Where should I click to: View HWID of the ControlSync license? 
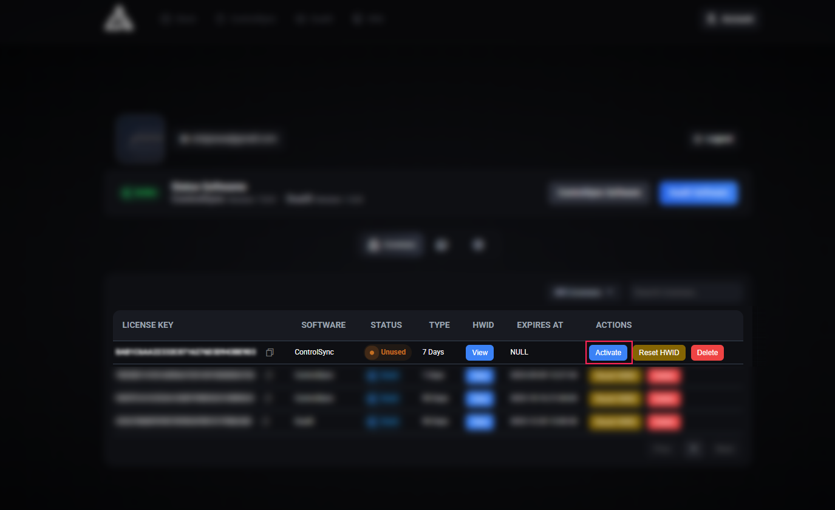coord(480,353)
